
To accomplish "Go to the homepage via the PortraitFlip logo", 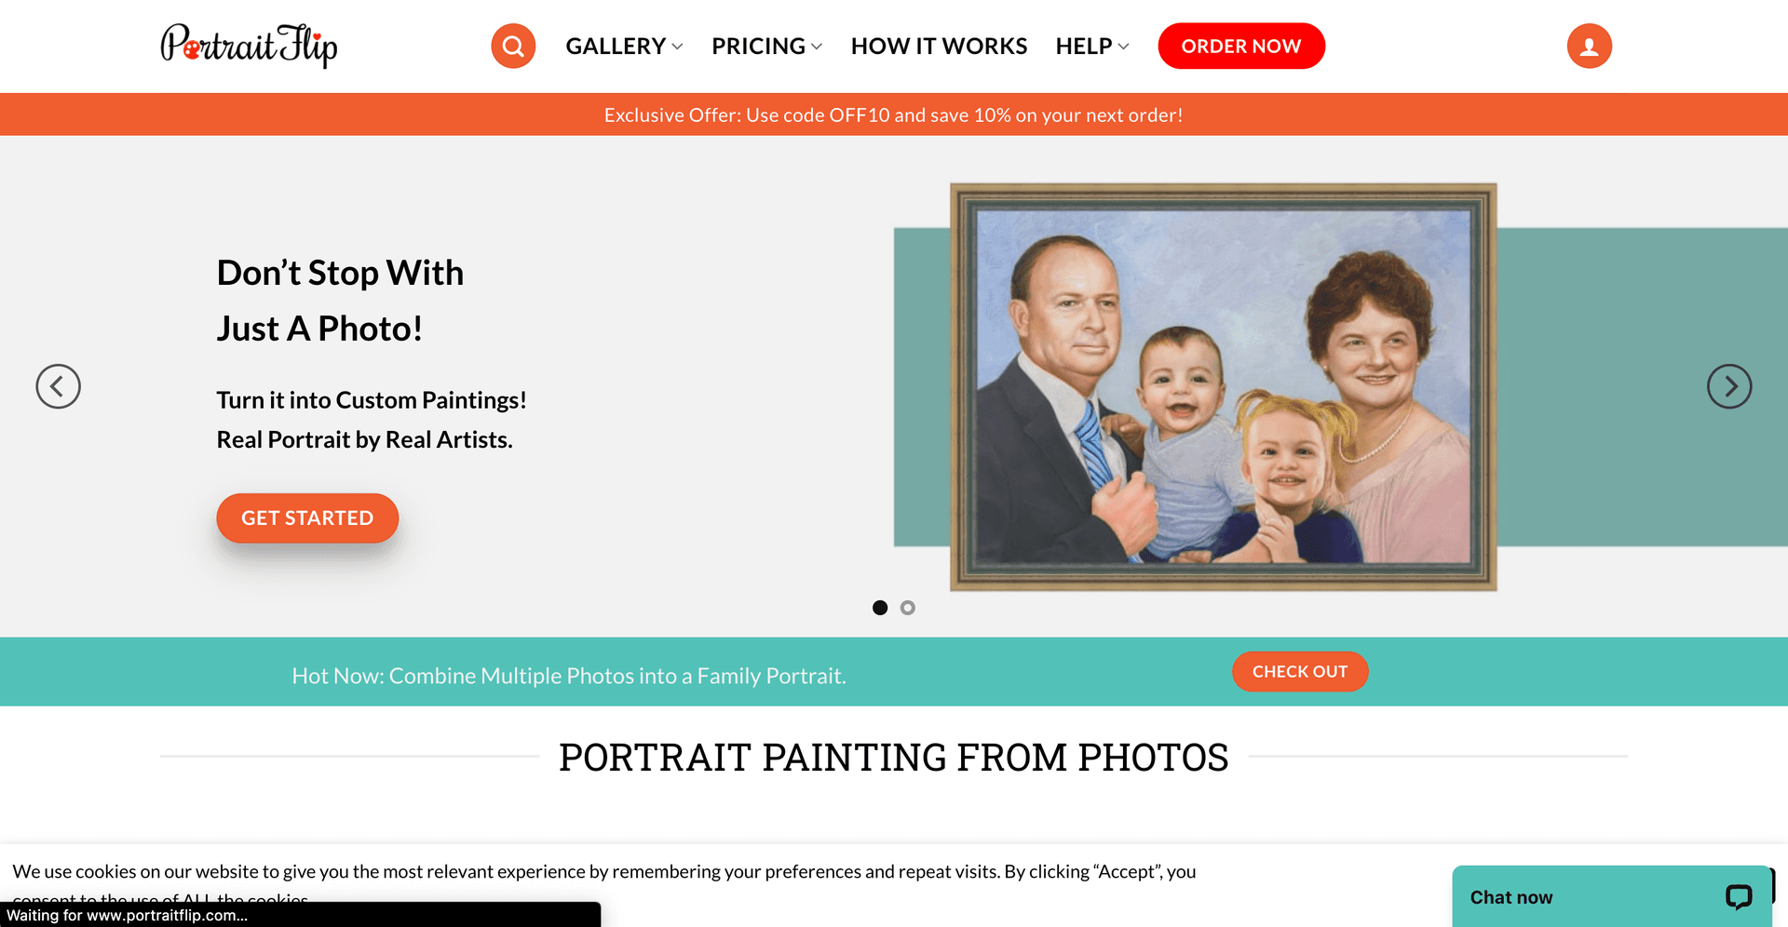I will click(250, 45).
